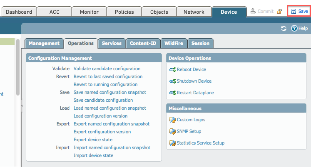The width and height of the screenshot is (311, 167).
Task: Click the Reboot Device icon
Action: click(172, 69)
